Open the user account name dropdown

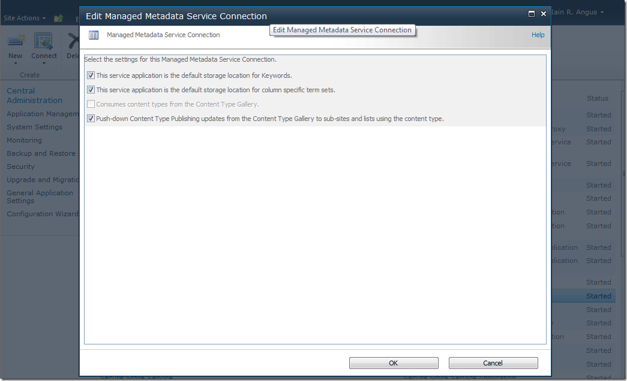click(x=577, y=12)
